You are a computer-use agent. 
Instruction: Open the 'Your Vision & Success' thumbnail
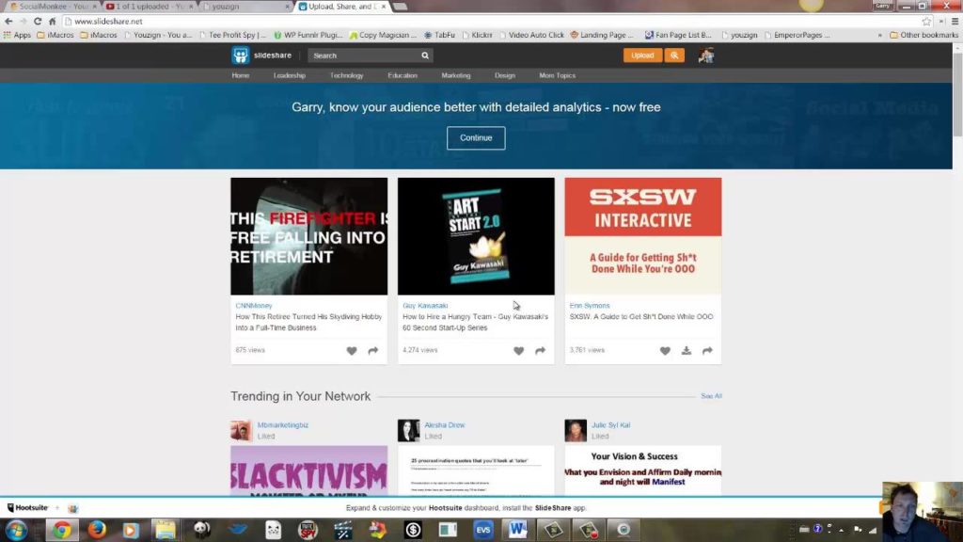(643, 470)
